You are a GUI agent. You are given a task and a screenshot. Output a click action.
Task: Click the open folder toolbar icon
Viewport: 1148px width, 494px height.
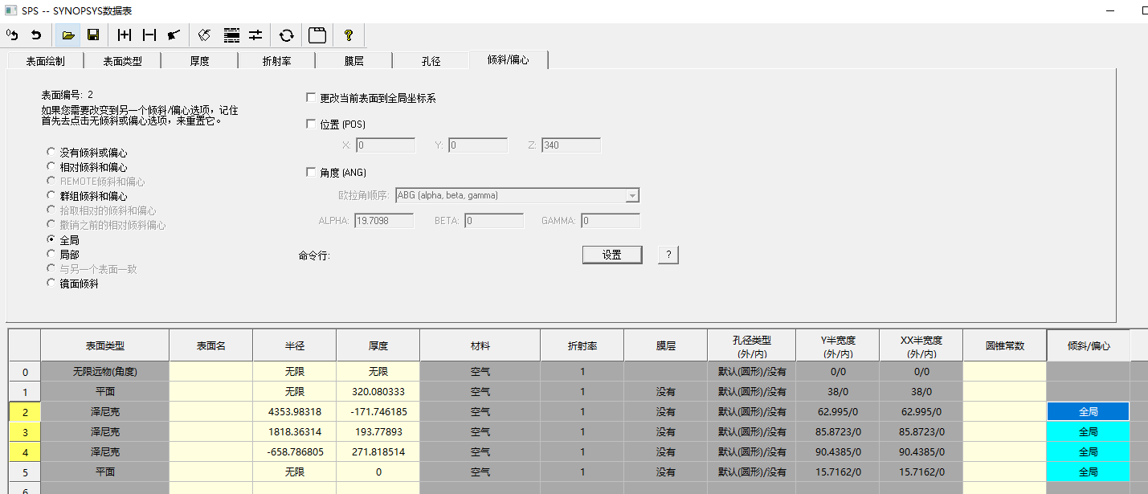[x=69, y=35]
